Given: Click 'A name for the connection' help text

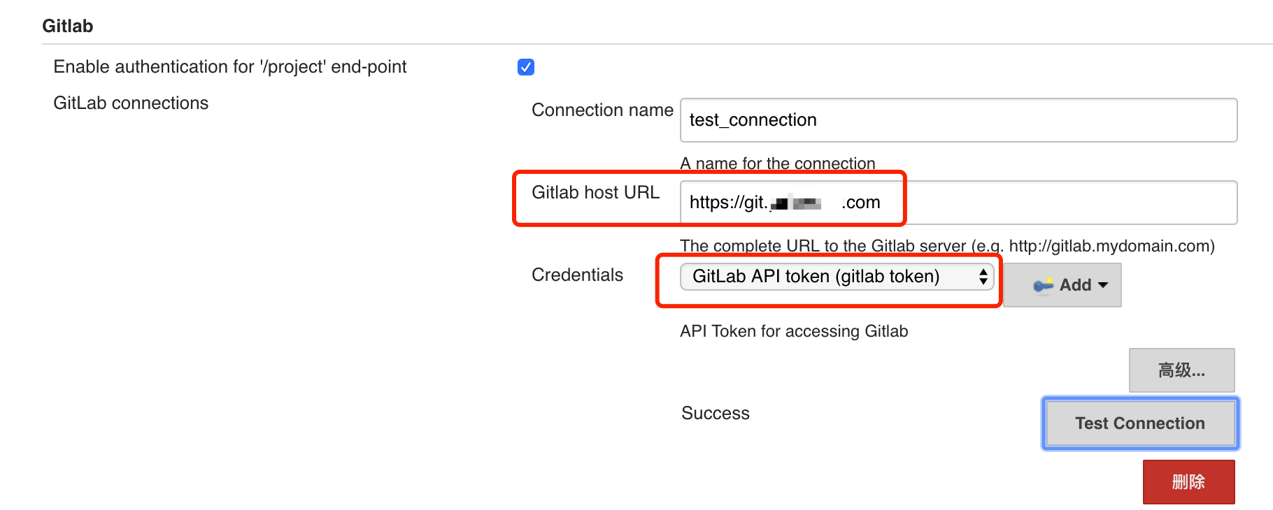Looking at the screenshot, I should (x=777, y=163).
